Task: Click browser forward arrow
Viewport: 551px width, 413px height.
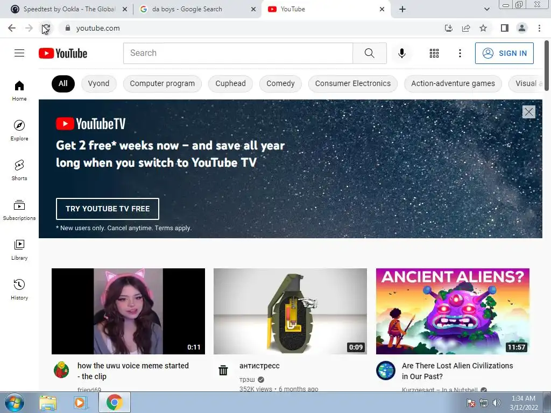Action: (29, 28)
